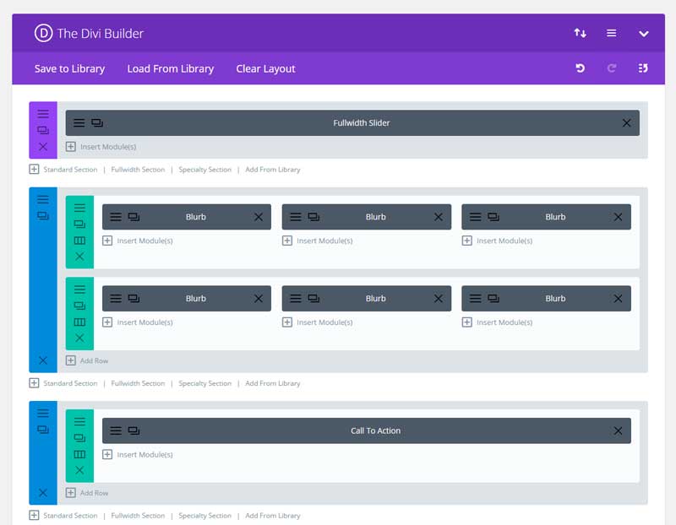This screenshot has height=525, width=676.
Task: Undo the last builder action
Action: pos(580,68)
